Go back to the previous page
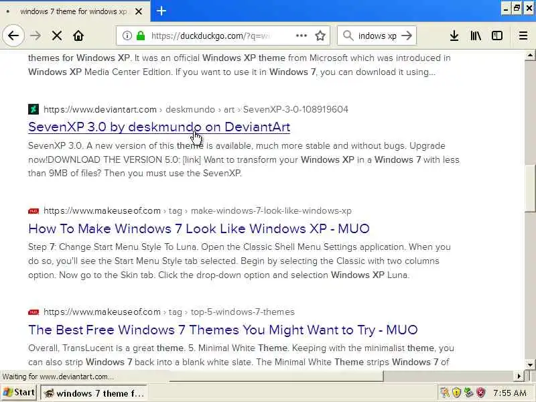Viewport: 536px width, 402px height. pos(13,36)
